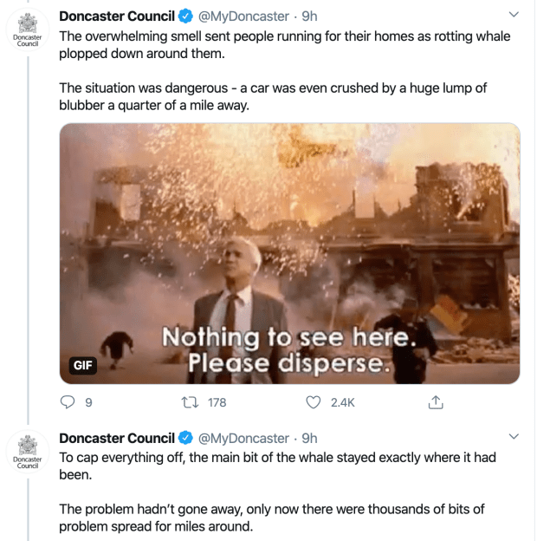Open the Doncaster Council avatar on first tweet
Viewport: 537px width, 541px height.
point(29,31)
